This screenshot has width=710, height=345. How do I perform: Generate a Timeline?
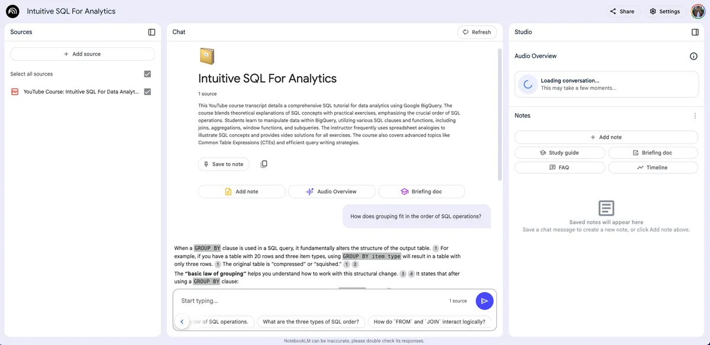tap(653, 167)
